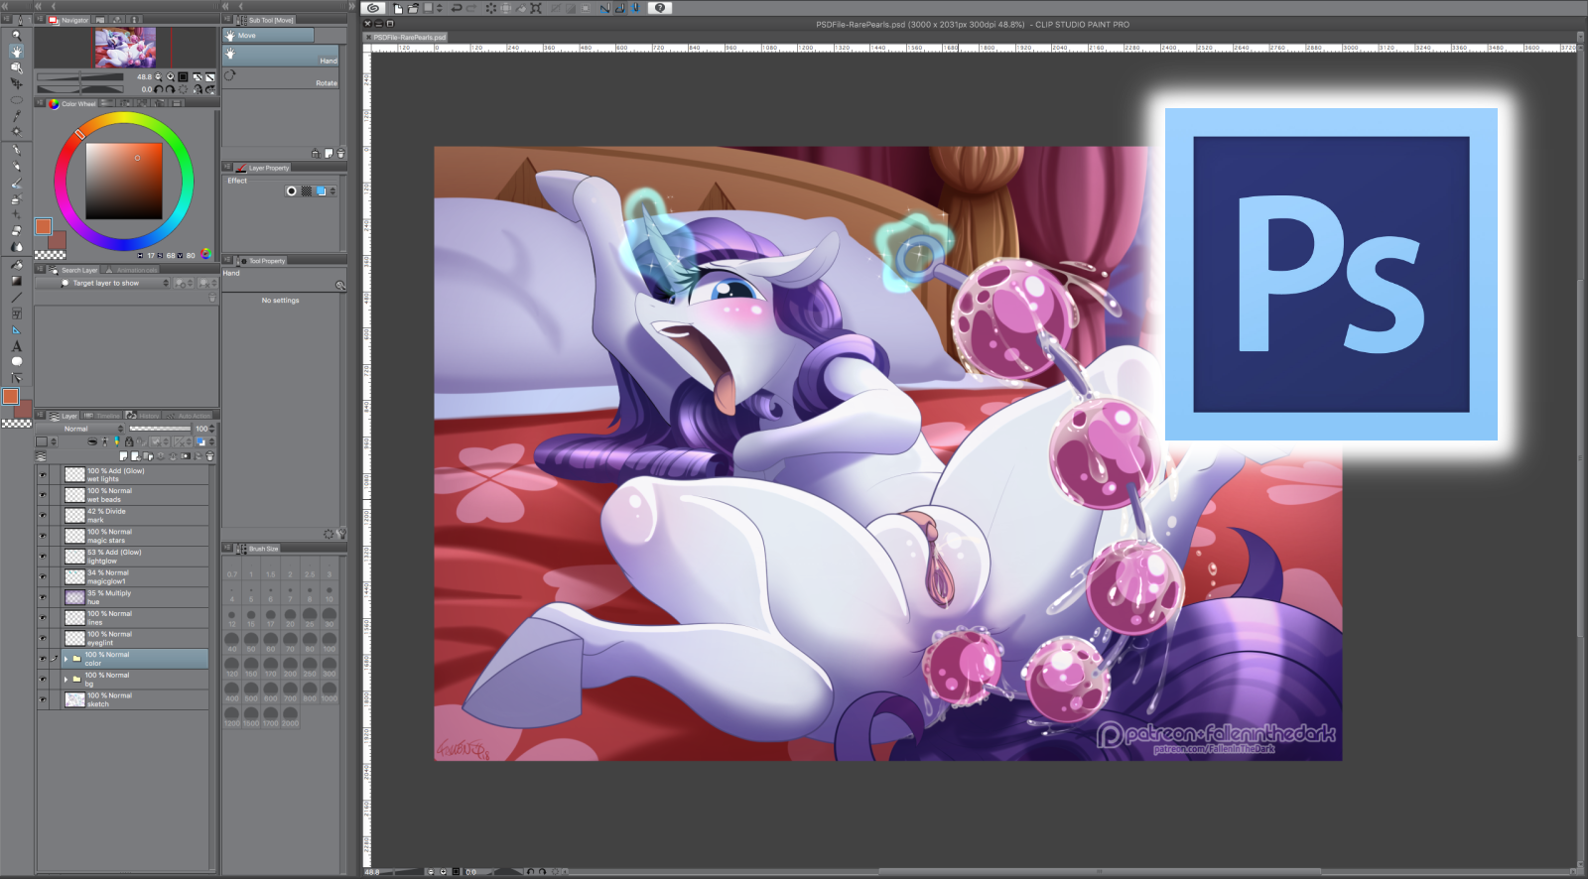Click the New file icon in command bar
The height and width of the screenshot is (879, 1588).
click(x=399, y=8)
